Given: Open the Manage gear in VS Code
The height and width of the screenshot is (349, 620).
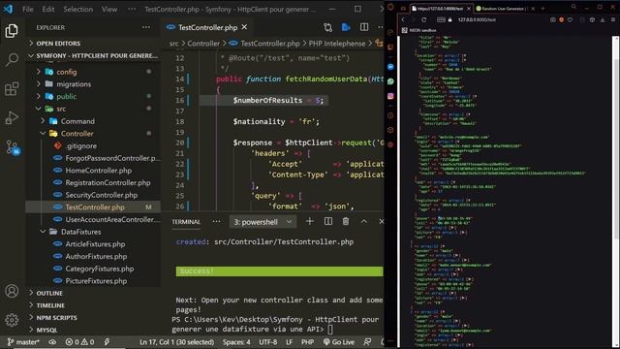Looking at the screenshot, I should [12, 320].
